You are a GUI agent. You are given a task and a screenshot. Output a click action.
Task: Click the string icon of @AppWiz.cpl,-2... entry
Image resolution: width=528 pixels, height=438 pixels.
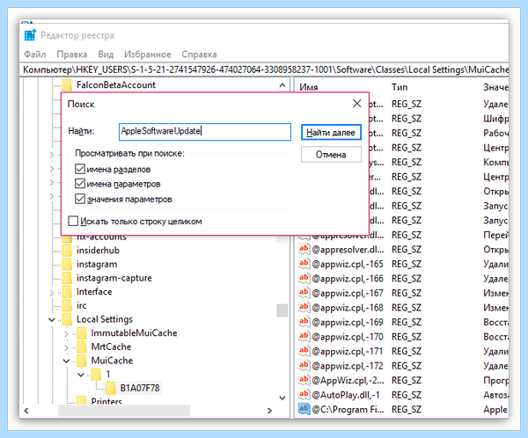pyautogui.click(x=304, y=380)
